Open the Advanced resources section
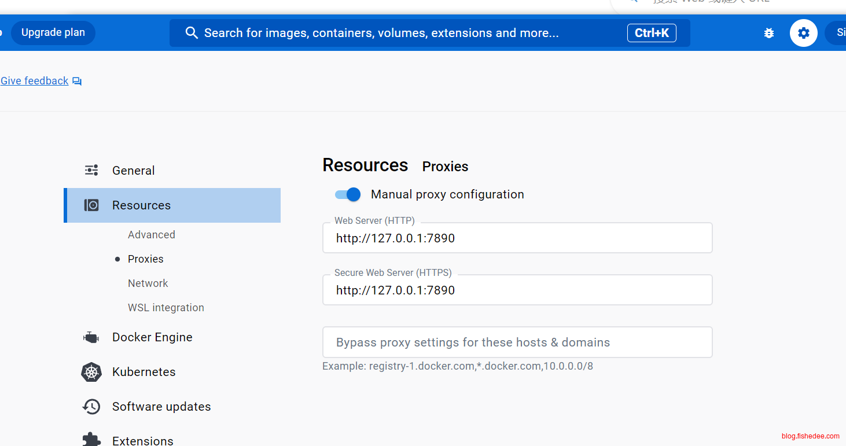This screenshot has width=846, height=446. click(x=151, y=235)
